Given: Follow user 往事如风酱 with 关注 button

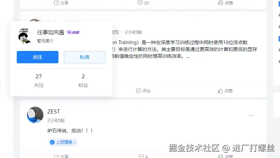Looking at the screenshot, I should [38, 57].
